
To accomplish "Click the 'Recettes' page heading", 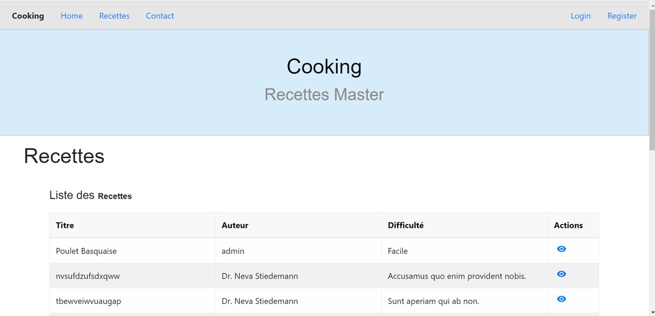I will click(x=64, y=156).
